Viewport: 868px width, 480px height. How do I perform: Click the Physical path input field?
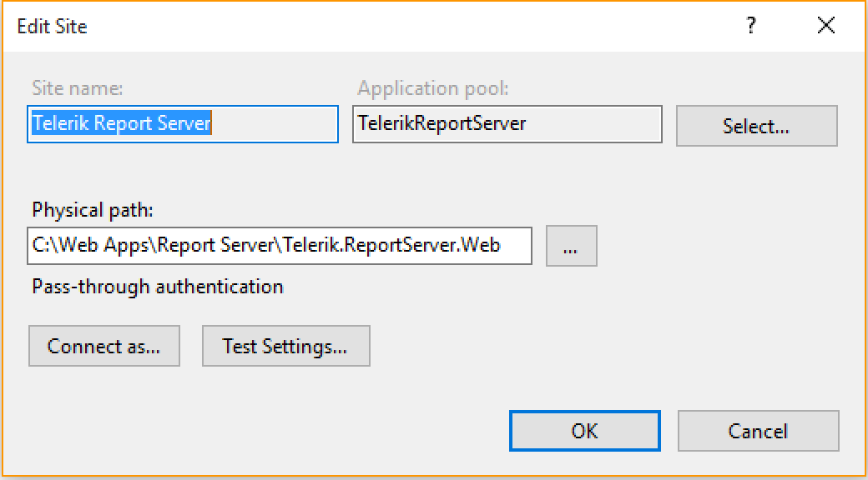[280, 246]
